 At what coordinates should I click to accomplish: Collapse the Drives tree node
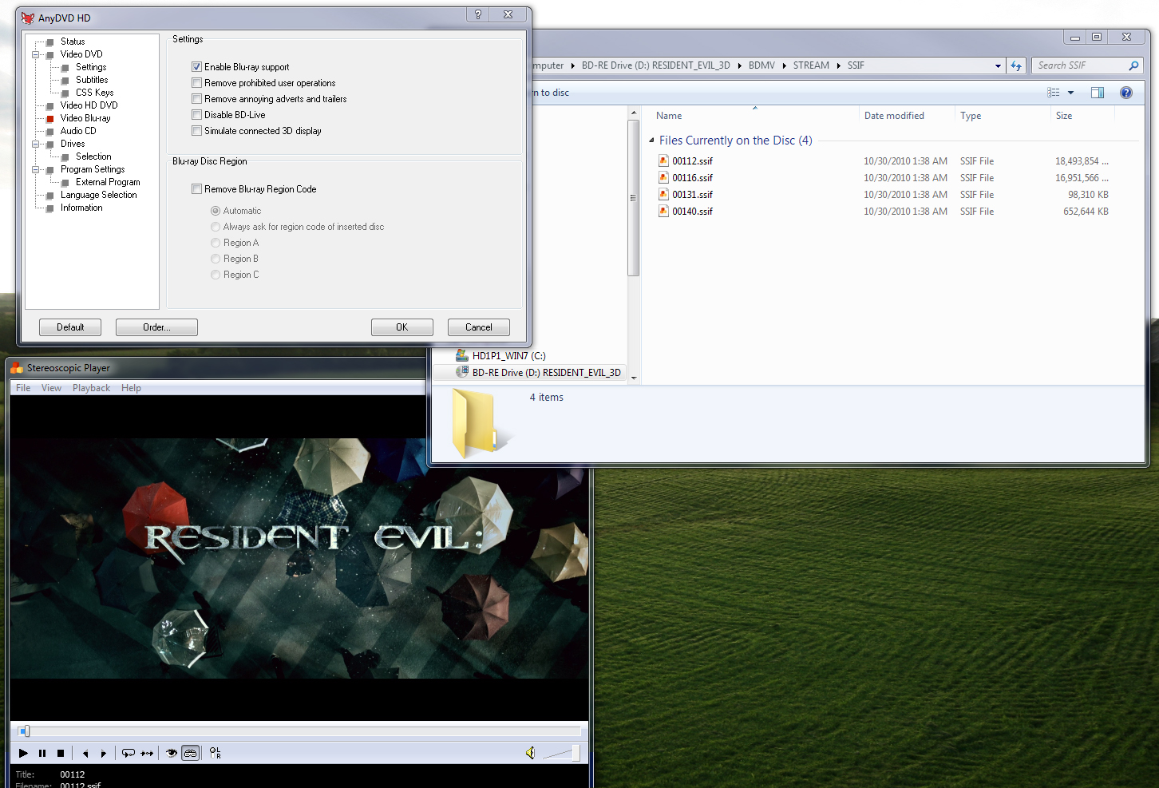tap(36, 144)
